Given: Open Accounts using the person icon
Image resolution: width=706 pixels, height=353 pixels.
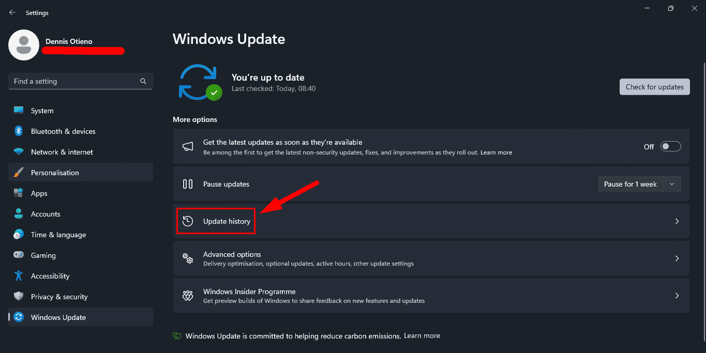Looking at the screenshot, I should point(19,213).
